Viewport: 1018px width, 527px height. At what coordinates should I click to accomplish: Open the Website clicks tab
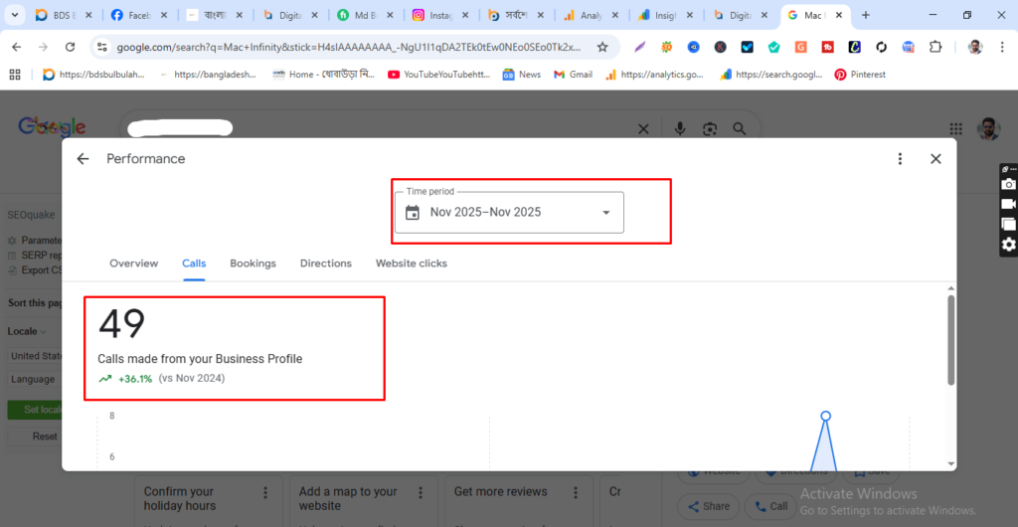pos(412,263)
